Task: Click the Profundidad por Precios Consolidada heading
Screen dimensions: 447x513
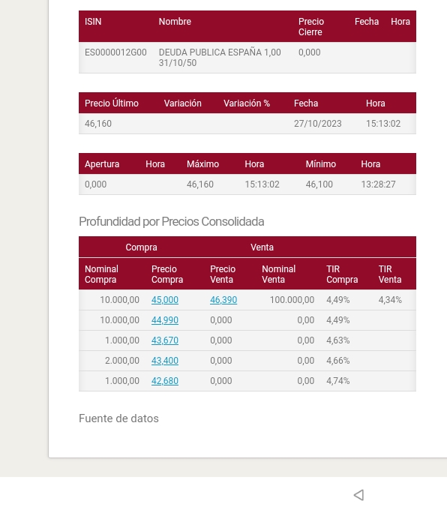Action: pyautogui.click(x=172, y=221)
